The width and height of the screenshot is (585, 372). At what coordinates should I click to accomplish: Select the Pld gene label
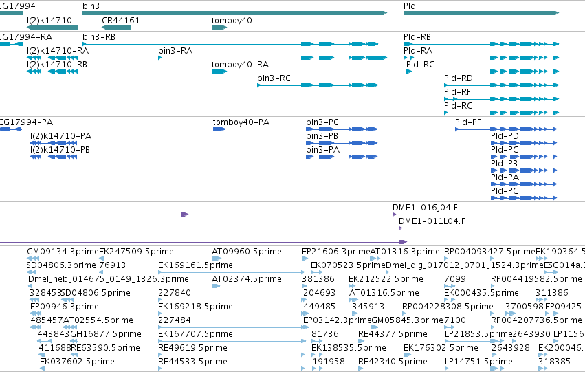pos(410,6)
